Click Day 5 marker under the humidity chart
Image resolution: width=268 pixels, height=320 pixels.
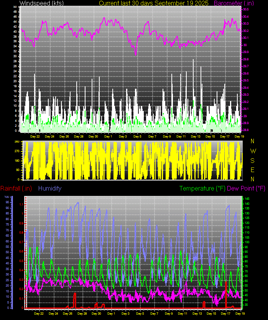pyautogui.click(x=140, y=313)
